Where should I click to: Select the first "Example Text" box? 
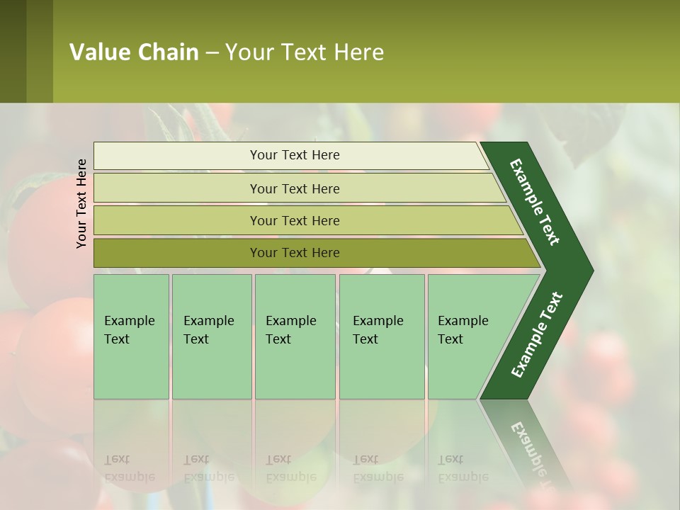click(131, 336)
